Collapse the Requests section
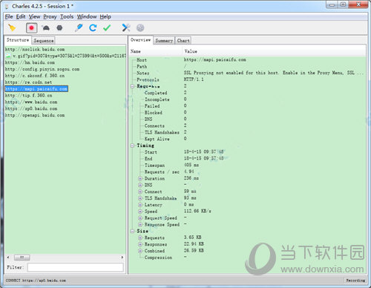Screen dimensions: 371x288 132,86
